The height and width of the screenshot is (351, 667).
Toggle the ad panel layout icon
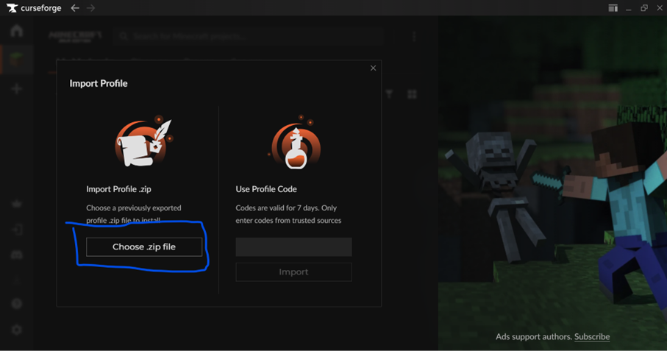pyautogui.click(x=613, y=8)
